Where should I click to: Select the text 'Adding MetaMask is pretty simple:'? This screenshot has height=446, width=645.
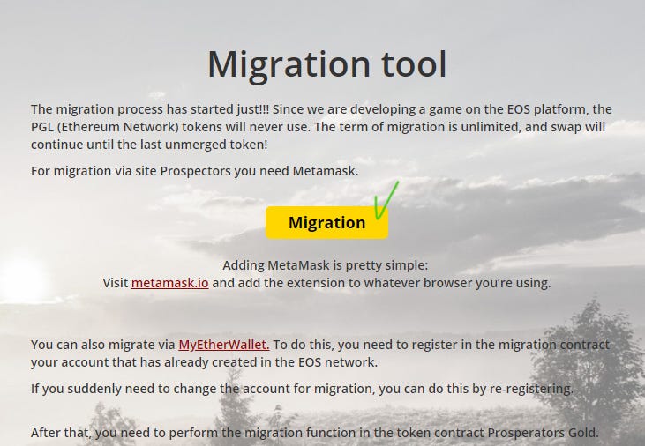tap(326, 265)
